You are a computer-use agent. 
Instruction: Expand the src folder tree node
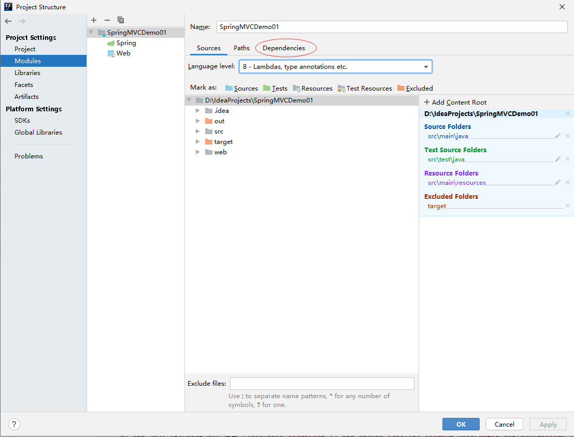198,132
